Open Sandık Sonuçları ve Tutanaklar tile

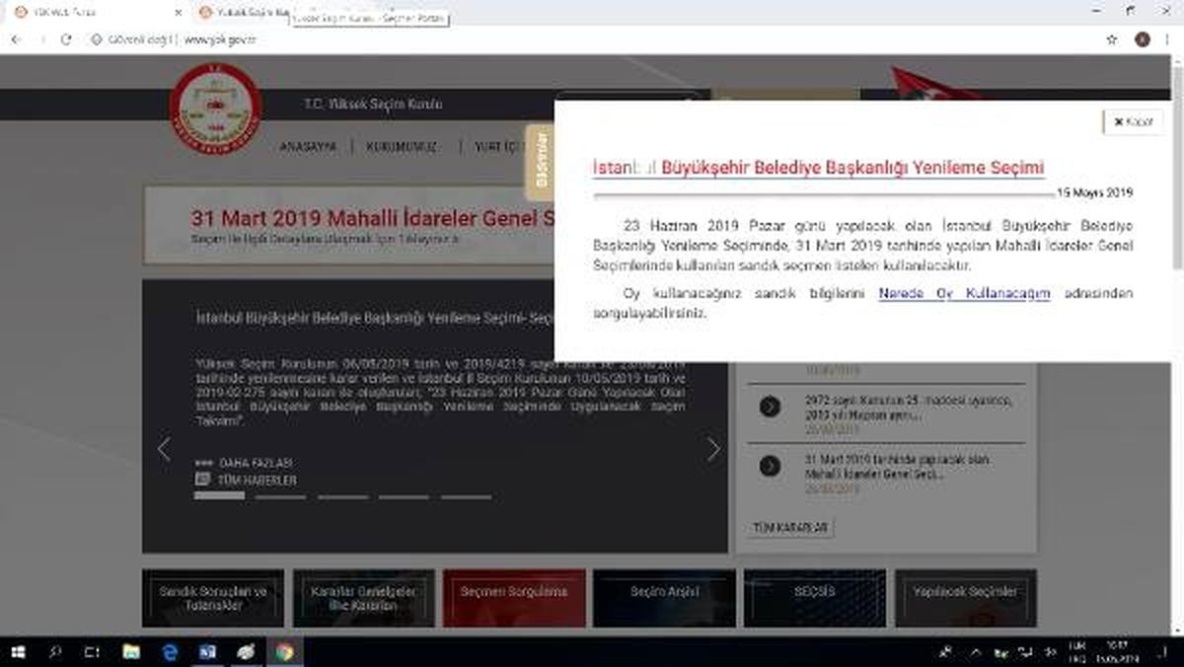[213, 598]
